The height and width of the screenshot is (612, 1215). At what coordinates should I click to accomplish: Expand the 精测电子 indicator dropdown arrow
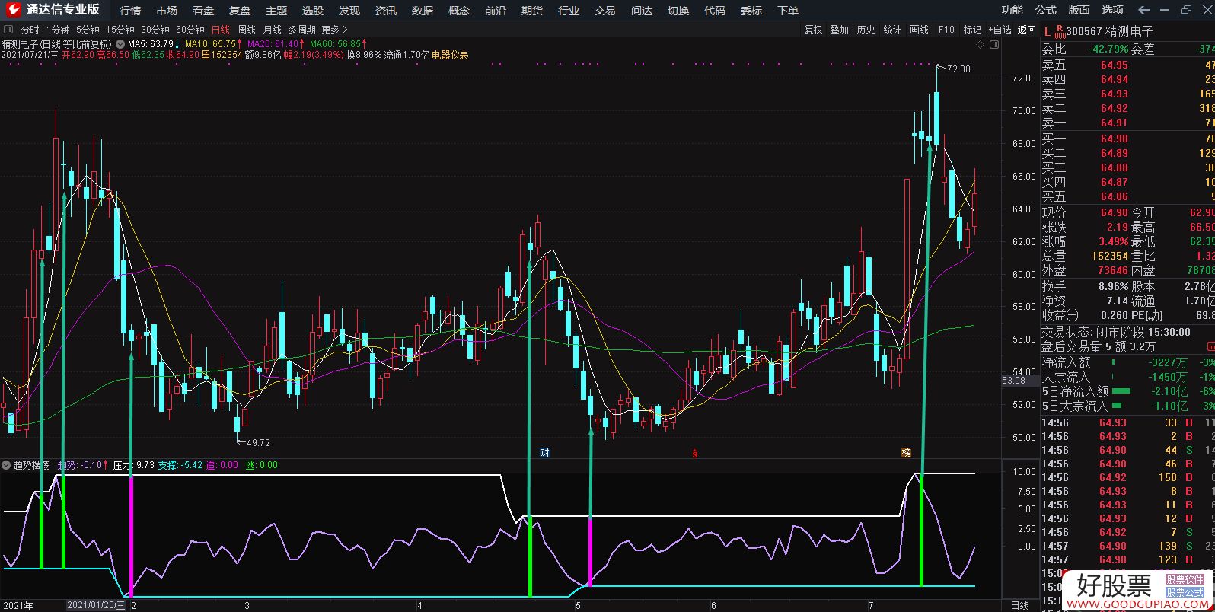[120, 44]
